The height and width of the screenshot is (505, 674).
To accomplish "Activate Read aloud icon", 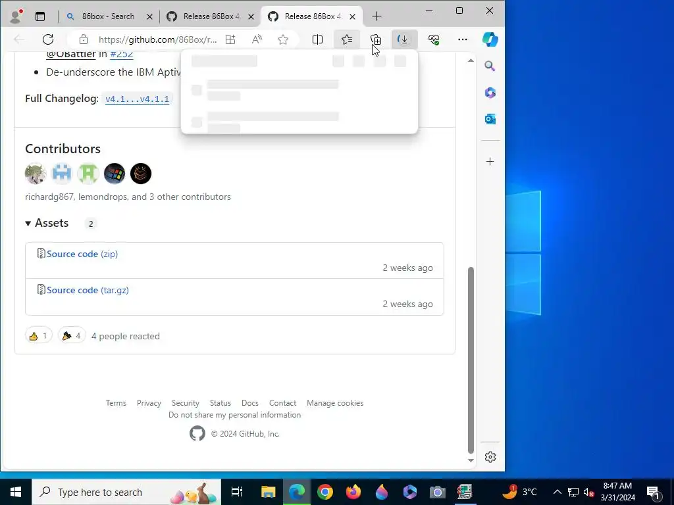I will click(x=257, y=39).
